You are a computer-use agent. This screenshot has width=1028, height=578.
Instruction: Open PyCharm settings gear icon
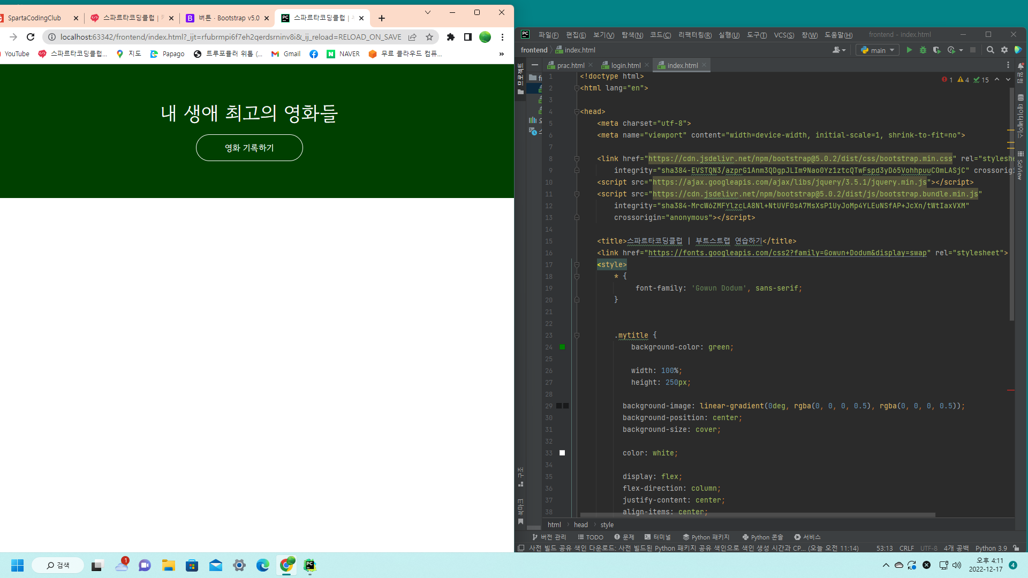click(x=1004, y=50)
